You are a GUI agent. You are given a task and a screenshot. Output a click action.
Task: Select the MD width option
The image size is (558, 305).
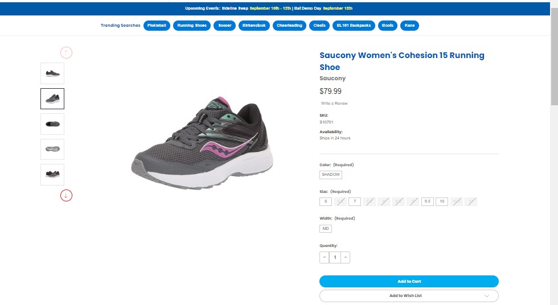pyautogui.click(x=326, y=228)
